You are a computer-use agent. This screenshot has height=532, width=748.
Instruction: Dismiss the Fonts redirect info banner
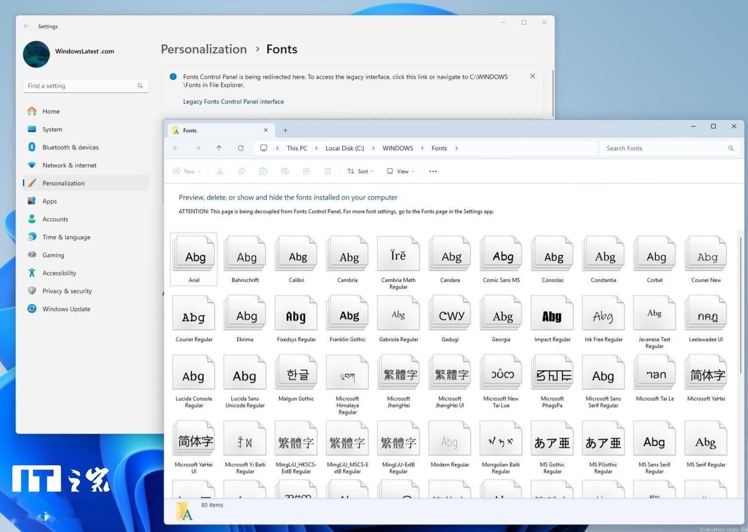pos(532,76)
